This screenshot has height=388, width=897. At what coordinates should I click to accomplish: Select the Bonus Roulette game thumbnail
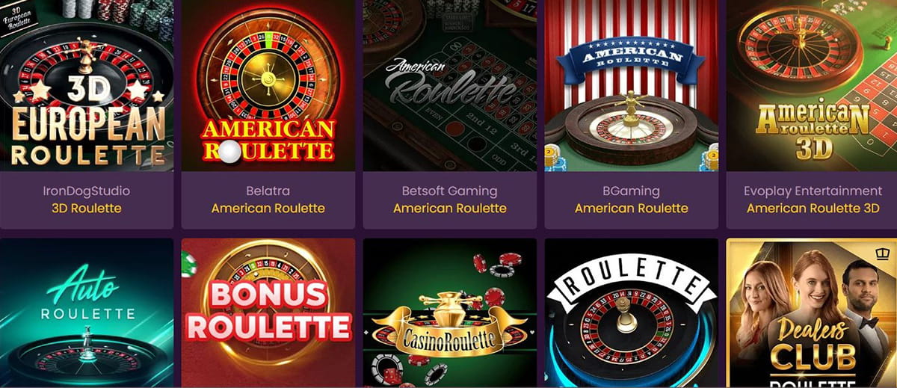click(268, 312)
